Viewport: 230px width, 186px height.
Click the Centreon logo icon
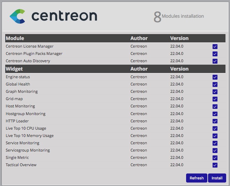click(x=17, y=16)
